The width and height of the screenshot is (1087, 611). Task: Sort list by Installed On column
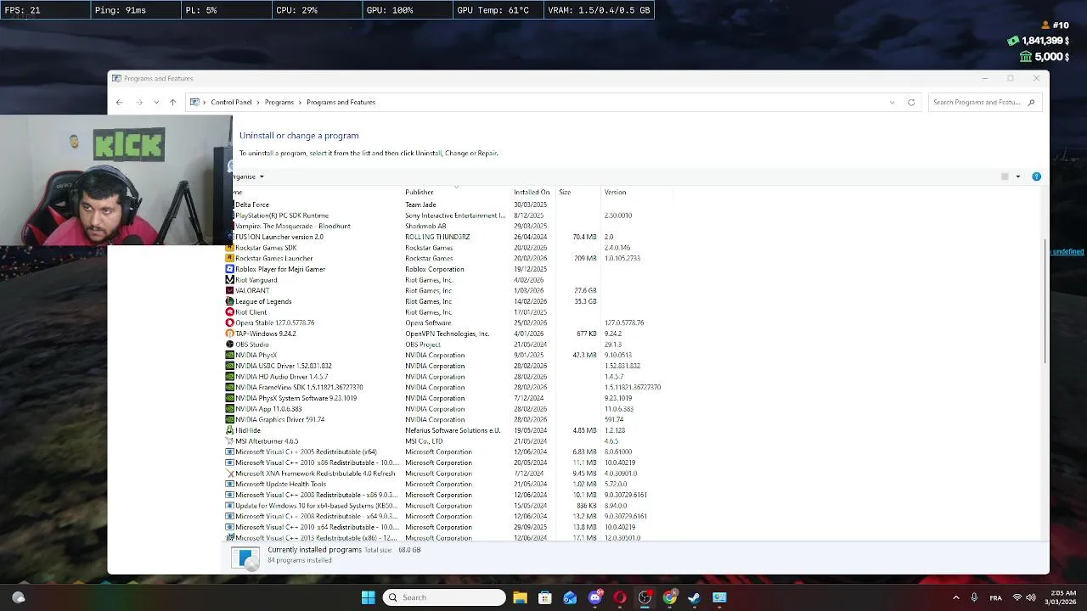click(x=532, y=193)
